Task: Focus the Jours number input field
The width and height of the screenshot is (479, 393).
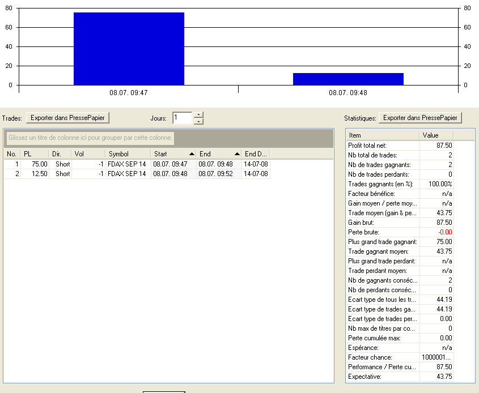Action: (182, 118)
